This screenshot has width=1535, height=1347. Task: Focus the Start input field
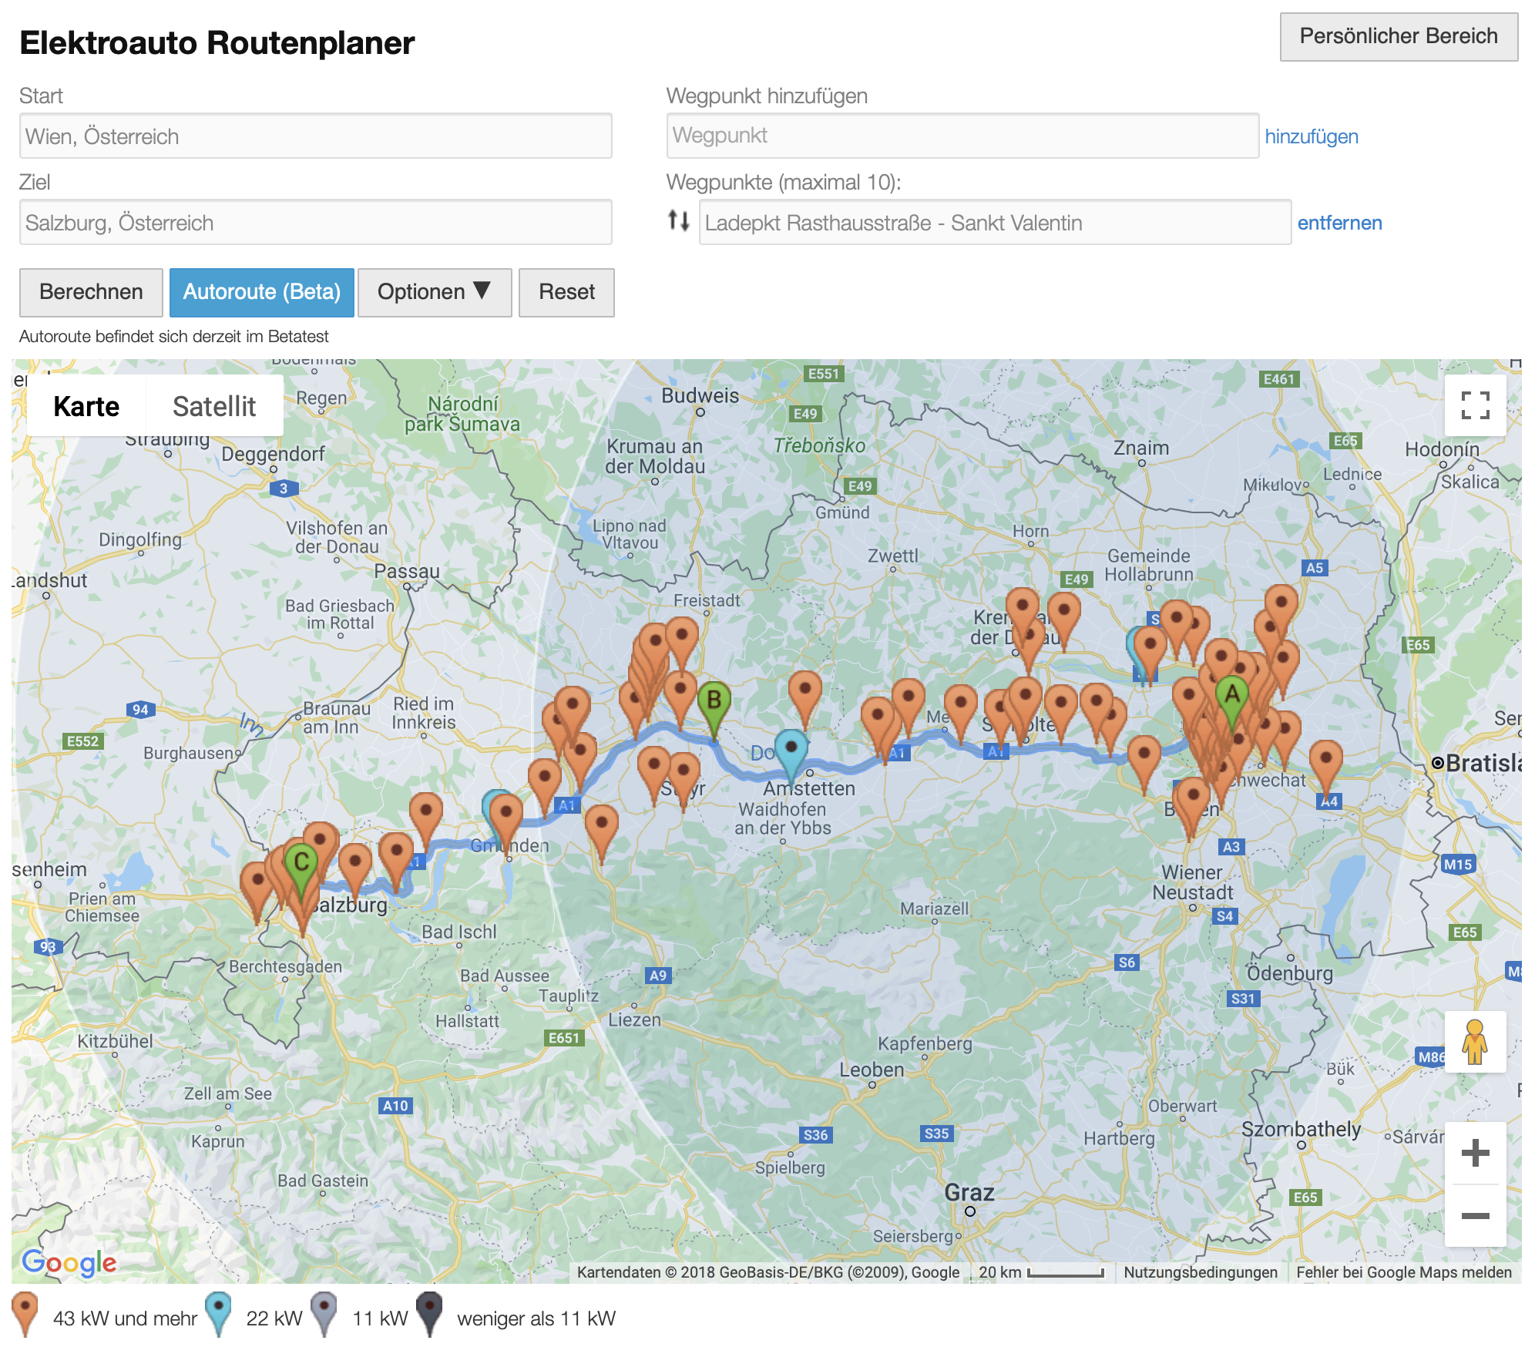[316, 136]
